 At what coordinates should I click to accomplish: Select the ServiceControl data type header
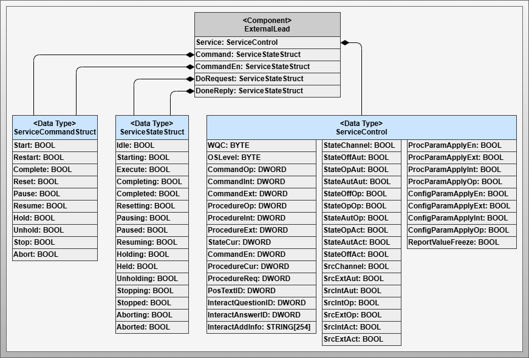[361, 128]
